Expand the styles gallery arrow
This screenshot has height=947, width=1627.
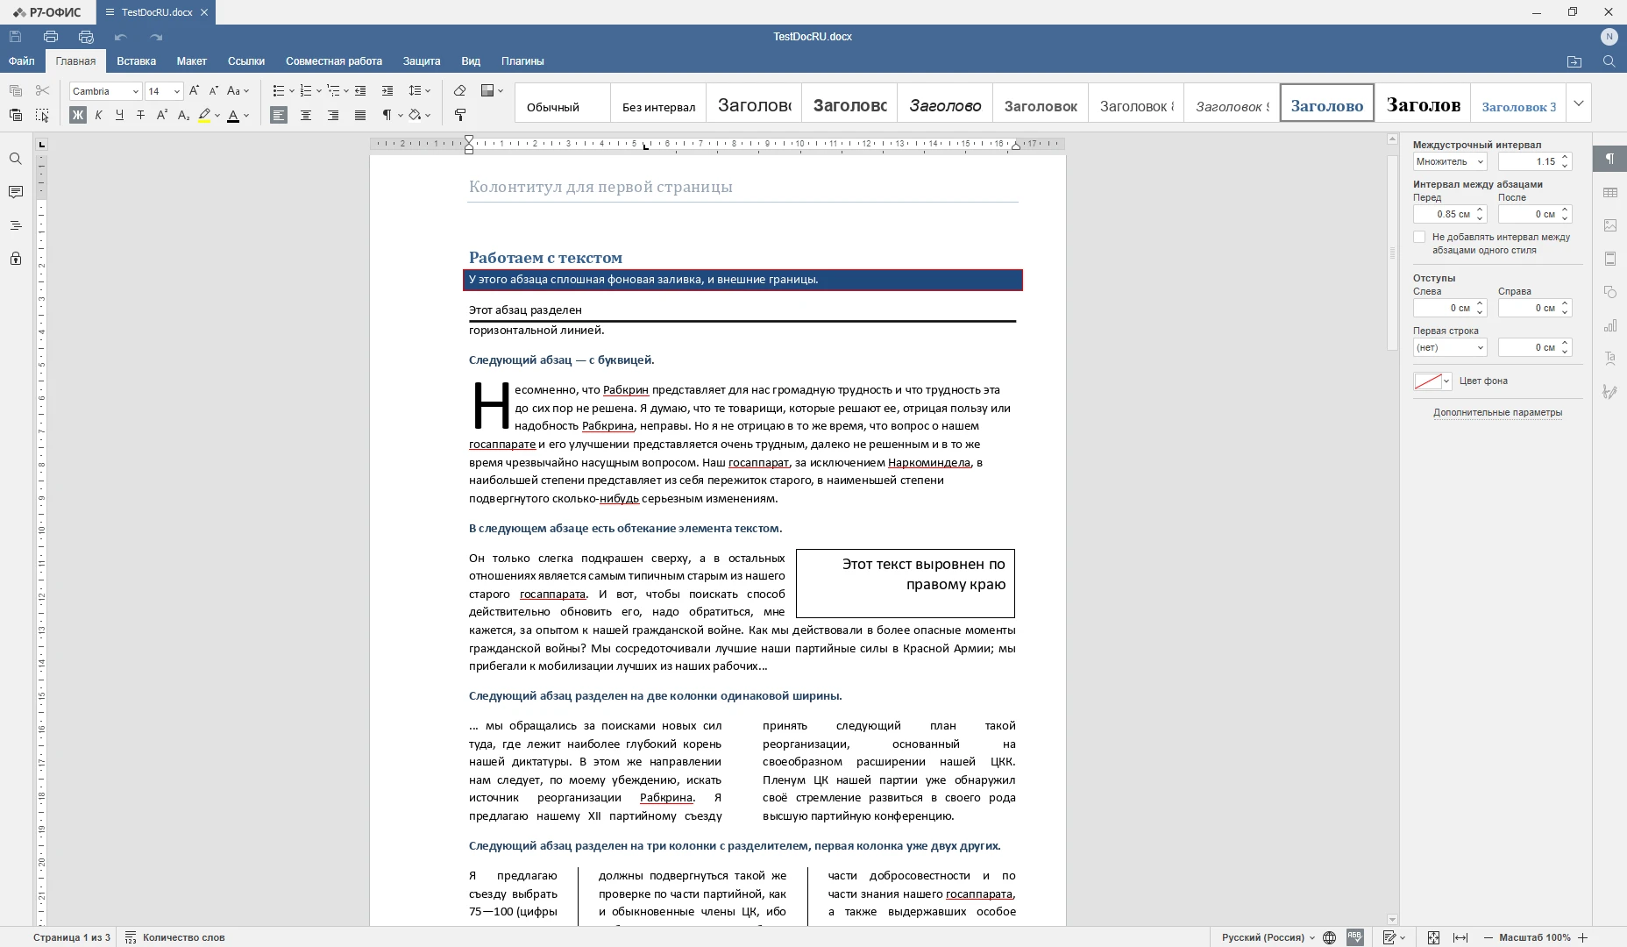click(x=1579, y=103)
